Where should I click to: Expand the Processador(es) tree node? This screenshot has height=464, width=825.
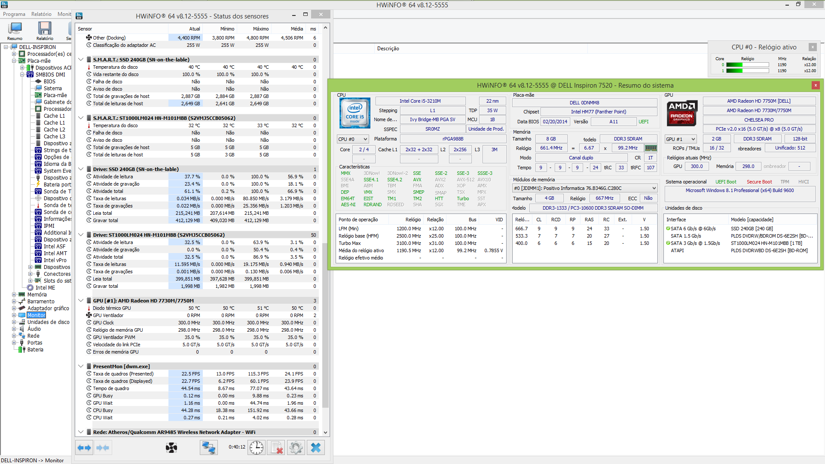tap(14, 54)
